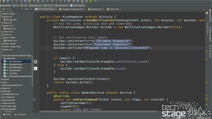Close the AlarmUpdater.java tab

tap(55, 9)
